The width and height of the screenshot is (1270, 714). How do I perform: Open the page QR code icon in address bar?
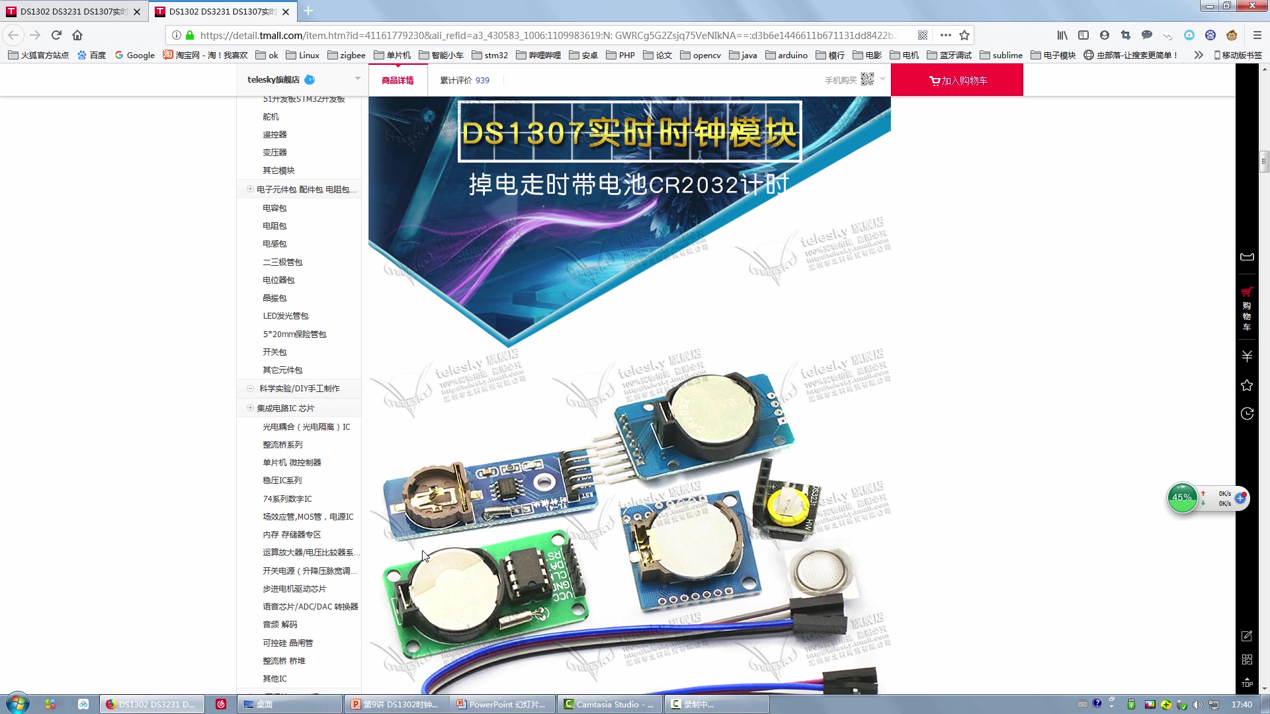coord(923,35)
